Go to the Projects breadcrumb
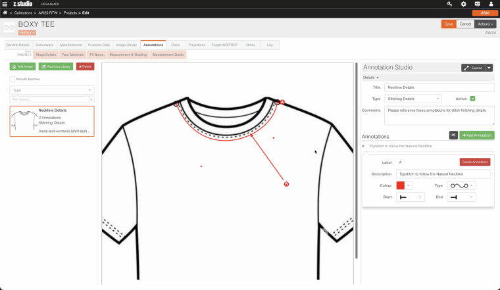 [70, 12]
